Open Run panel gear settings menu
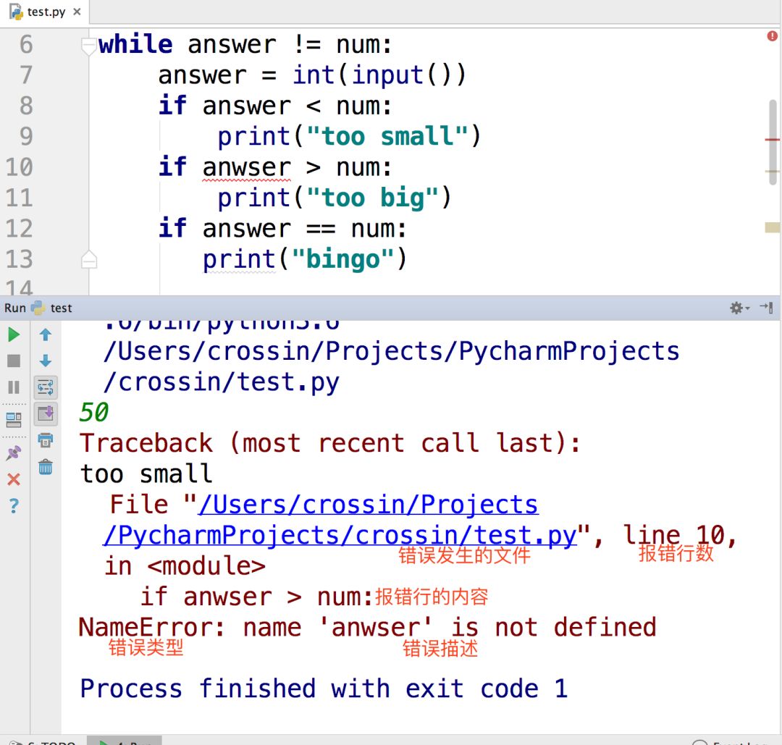 tap(739, 308)
